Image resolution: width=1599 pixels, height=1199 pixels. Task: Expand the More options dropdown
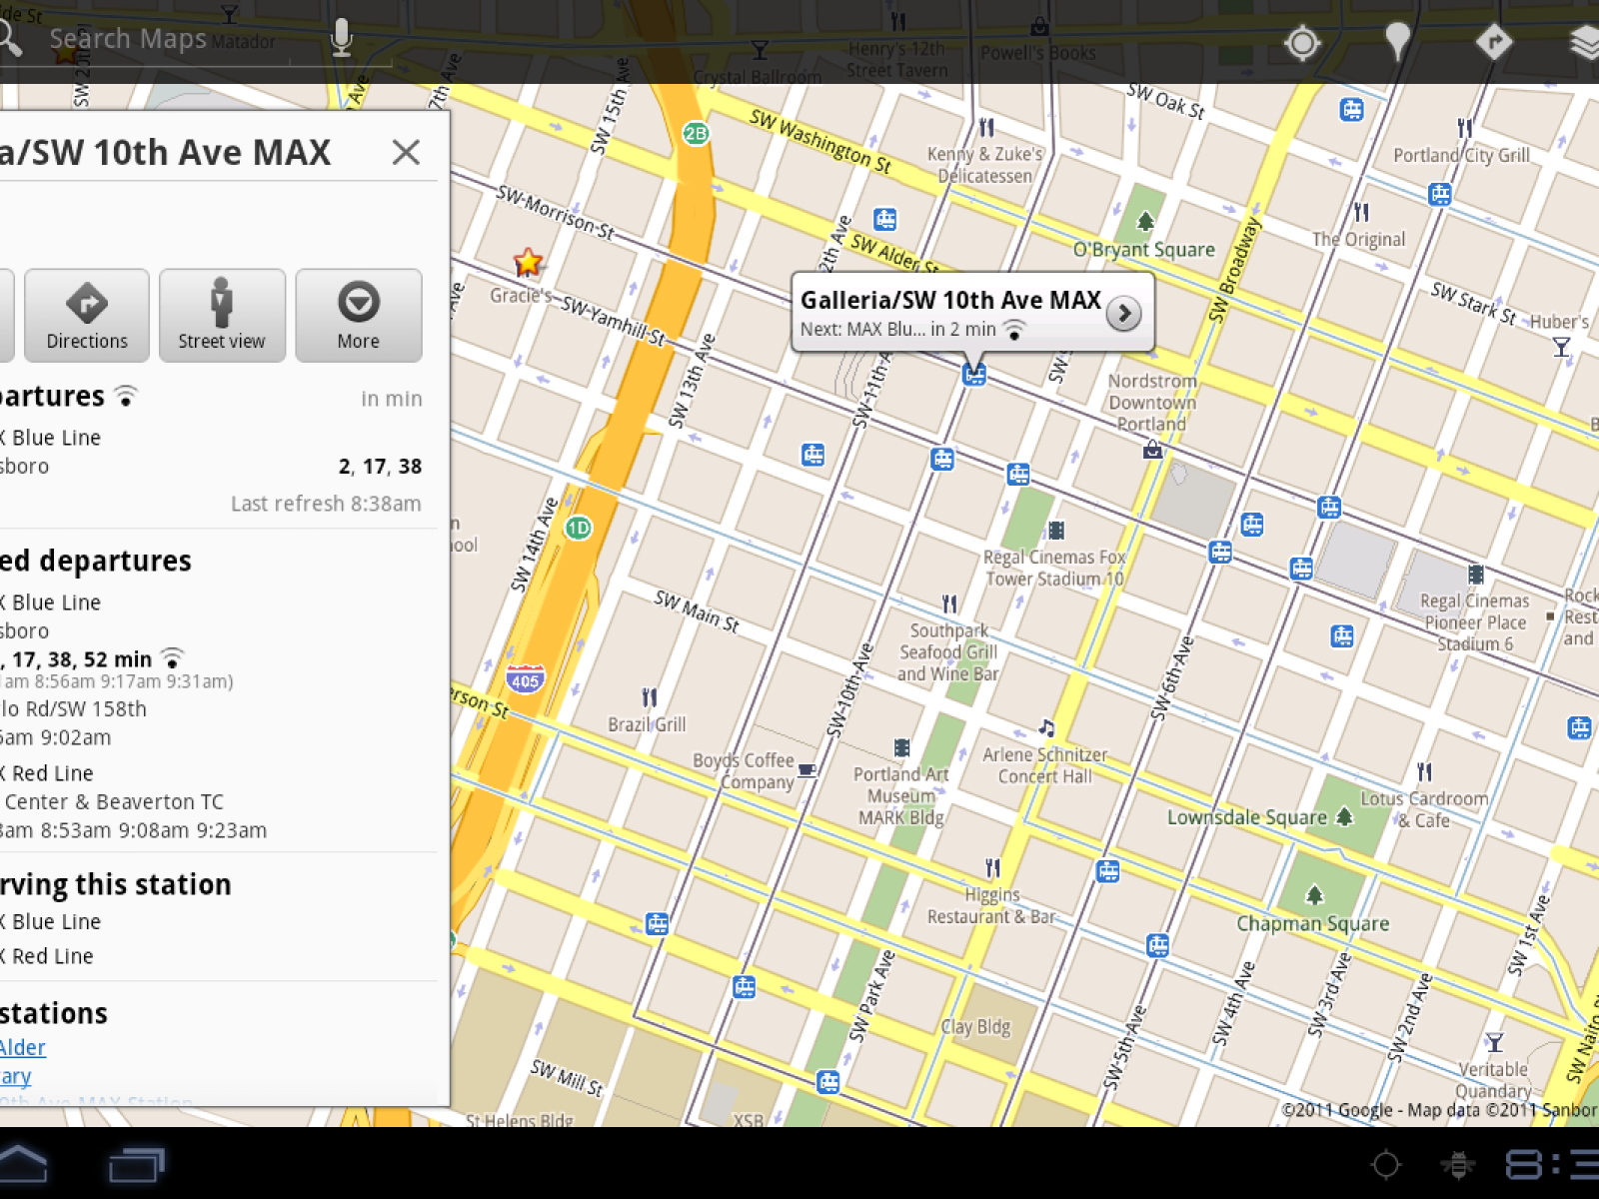click(358, 315)
